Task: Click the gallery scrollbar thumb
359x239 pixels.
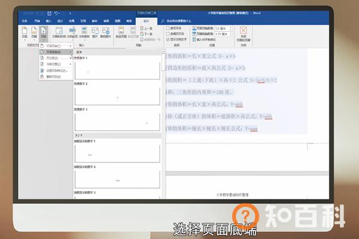Action: click(x=163, y=63)
